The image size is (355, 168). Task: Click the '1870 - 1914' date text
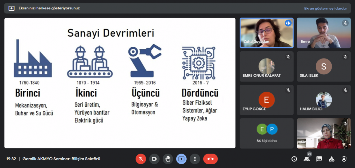88,83
